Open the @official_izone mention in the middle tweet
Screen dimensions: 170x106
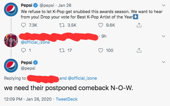(x=35, y=42)
